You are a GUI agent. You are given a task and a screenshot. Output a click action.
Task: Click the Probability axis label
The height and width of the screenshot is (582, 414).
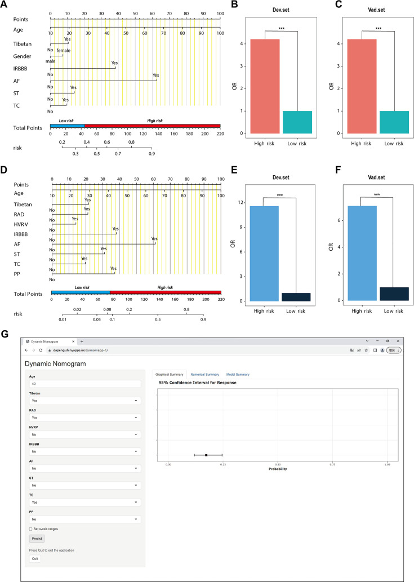[x=278, y=469]
